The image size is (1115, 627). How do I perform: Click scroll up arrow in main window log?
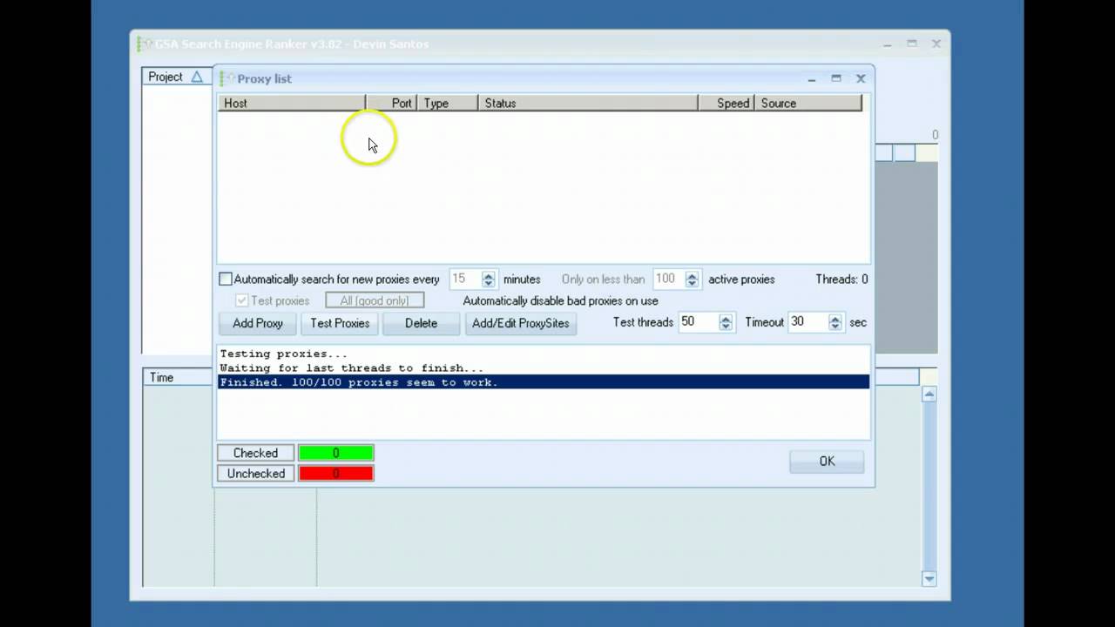[929, 394]
